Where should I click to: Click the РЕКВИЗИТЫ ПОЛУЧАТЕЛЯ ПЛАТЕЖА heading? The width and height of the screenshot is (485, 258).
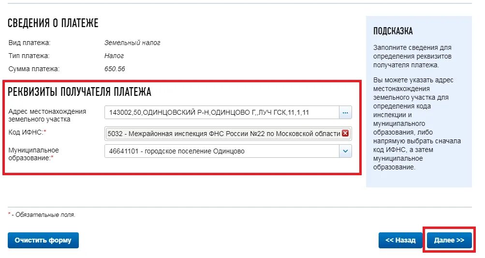(x=79, y=92)
